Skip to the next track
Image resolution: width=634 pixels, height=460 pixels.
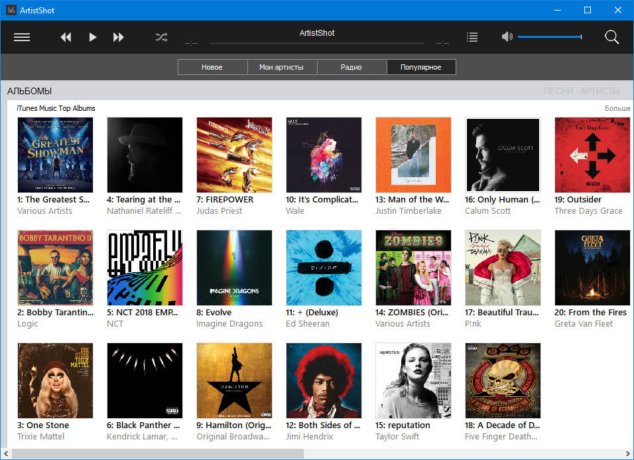pos(118,37)
